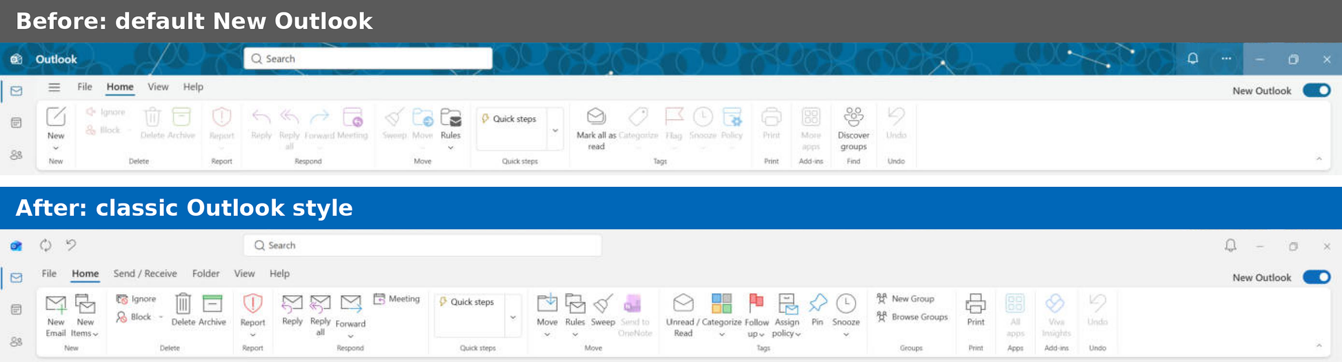Click notification bell in After window

1230,245
